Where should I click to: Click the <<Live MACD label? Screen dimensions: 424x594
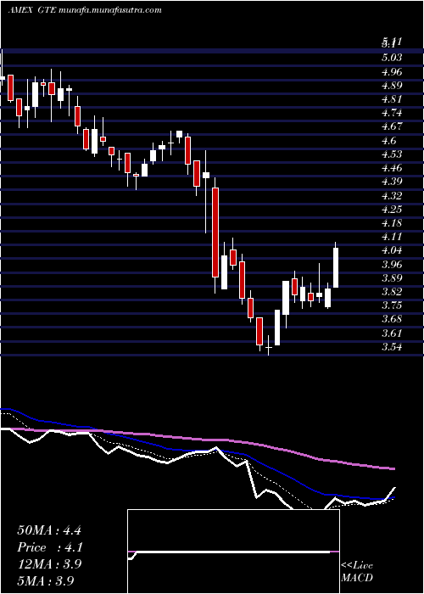pos(357,571)
